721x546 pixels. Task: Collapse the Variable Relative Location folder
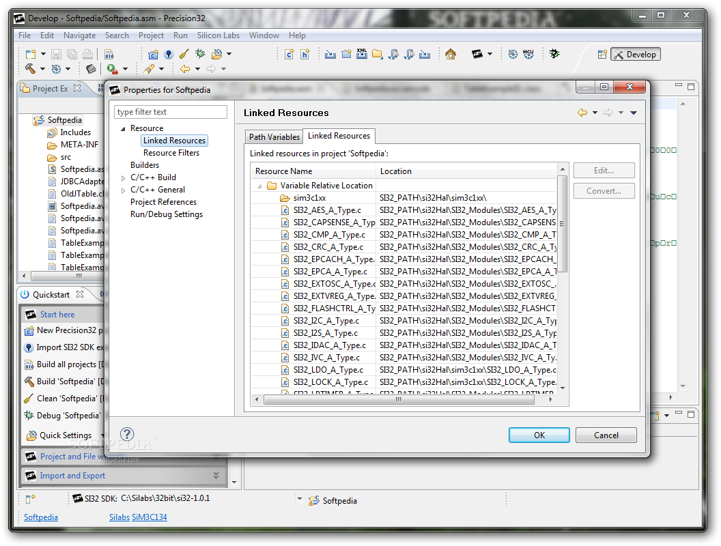(x=259, y=186)
